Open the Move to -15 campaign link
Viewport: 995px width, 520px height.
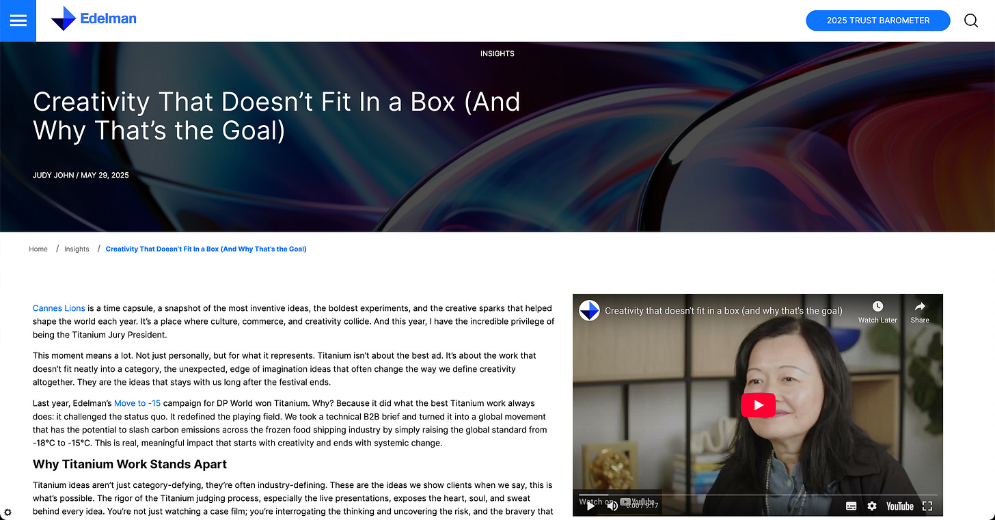(137, 403)
